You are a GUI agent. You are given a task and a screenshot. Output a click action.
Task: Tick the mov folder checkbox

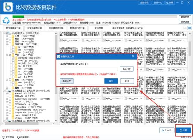pyautogui.click(x=13, y=83)
